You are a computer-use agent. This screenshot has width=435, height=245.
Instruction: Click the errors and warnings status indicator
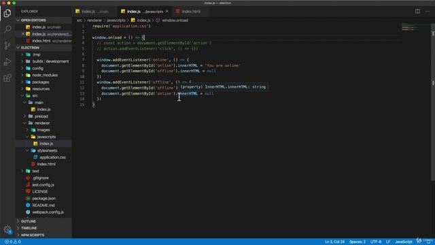(13, 242)
